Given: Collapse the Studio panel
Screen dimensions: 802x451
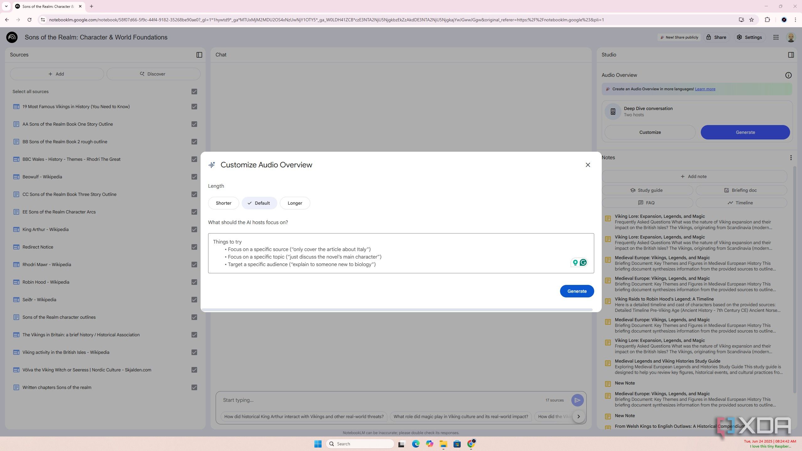Looking at the screenshot, I should coord(791,55).
